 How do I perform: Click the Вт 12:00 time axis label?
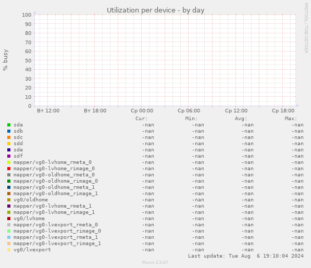click(48, 111)
